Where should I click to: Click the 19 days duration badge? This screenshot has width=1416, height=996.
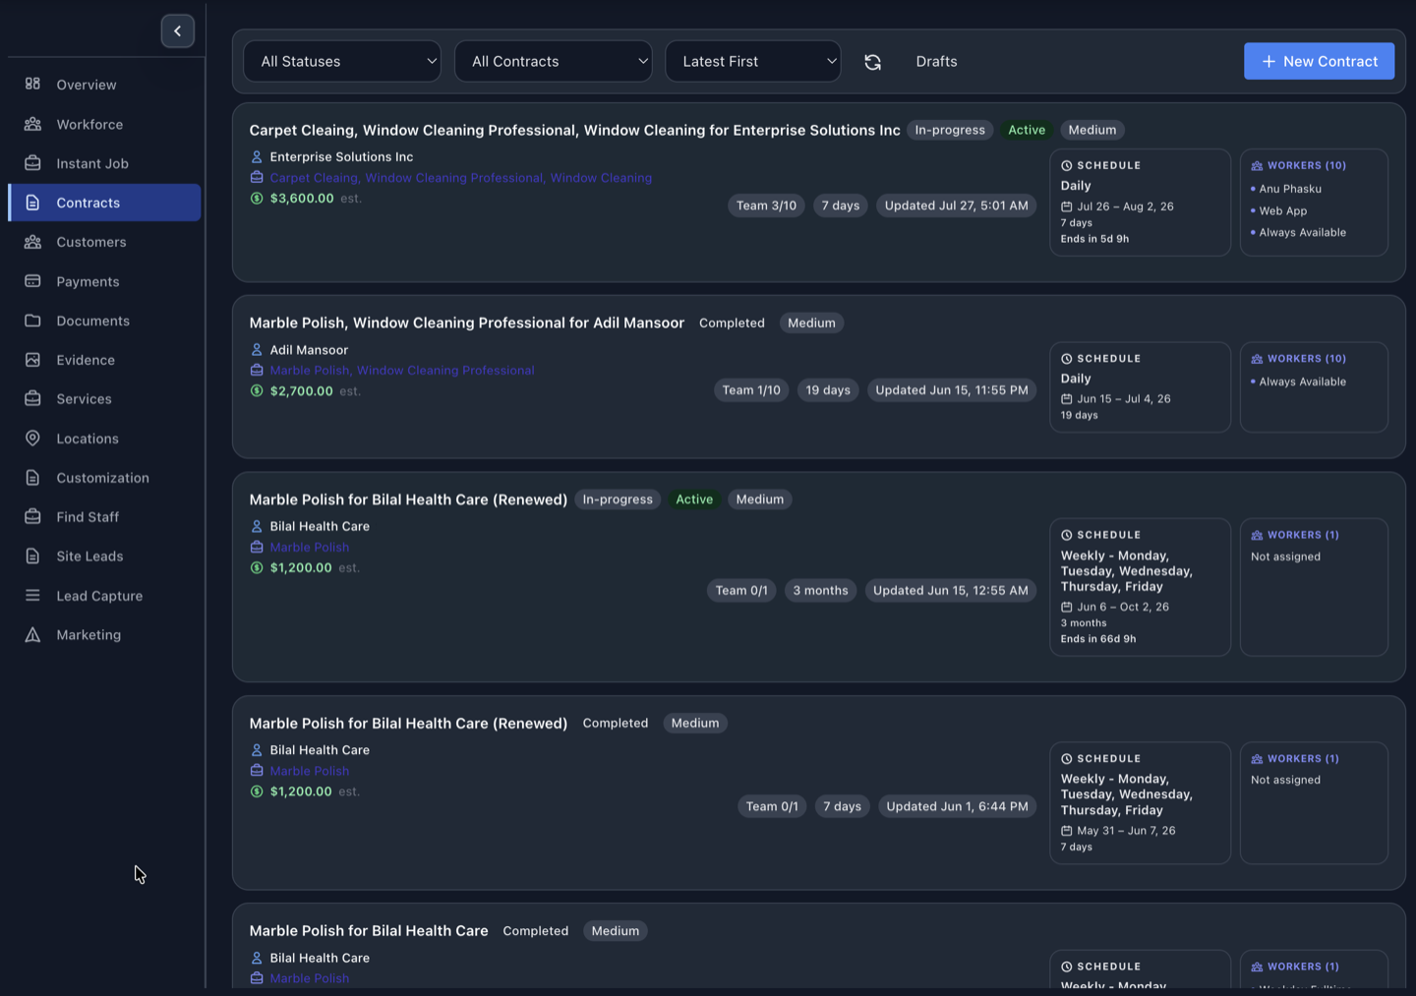pos(828,390)
